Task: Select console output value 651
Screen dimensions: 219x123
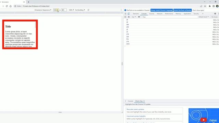Action: point(127,39)
